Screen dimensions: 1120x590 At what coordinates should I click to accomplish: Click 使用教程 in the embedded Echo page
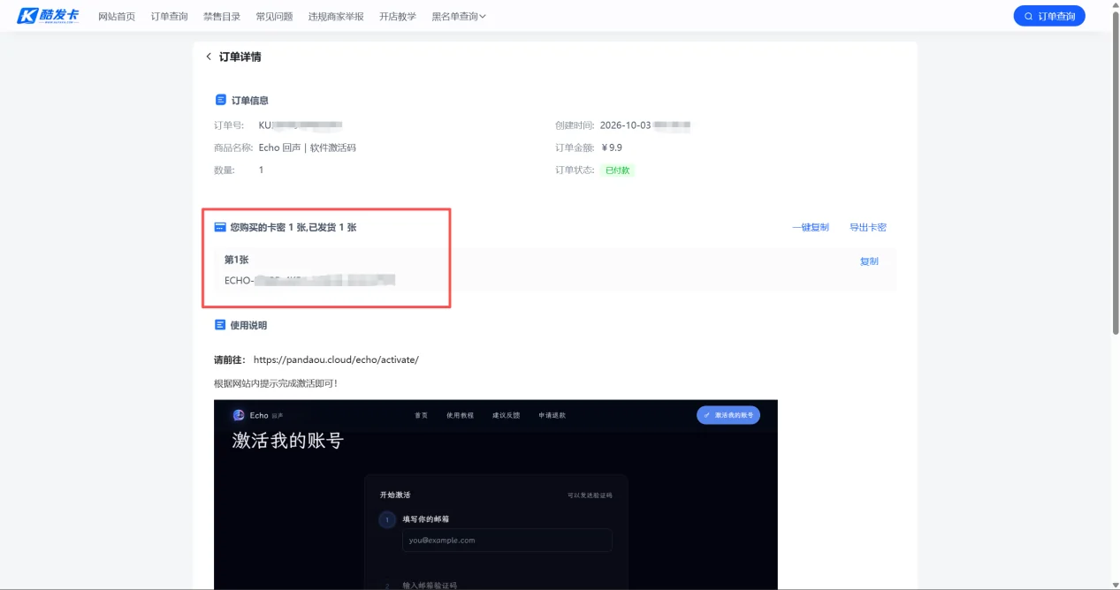click(460, 415)
